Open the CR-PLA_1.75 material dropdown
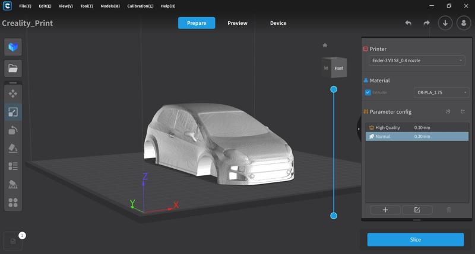475x254 pixels. pyautogui.click(x=441, y=92)
